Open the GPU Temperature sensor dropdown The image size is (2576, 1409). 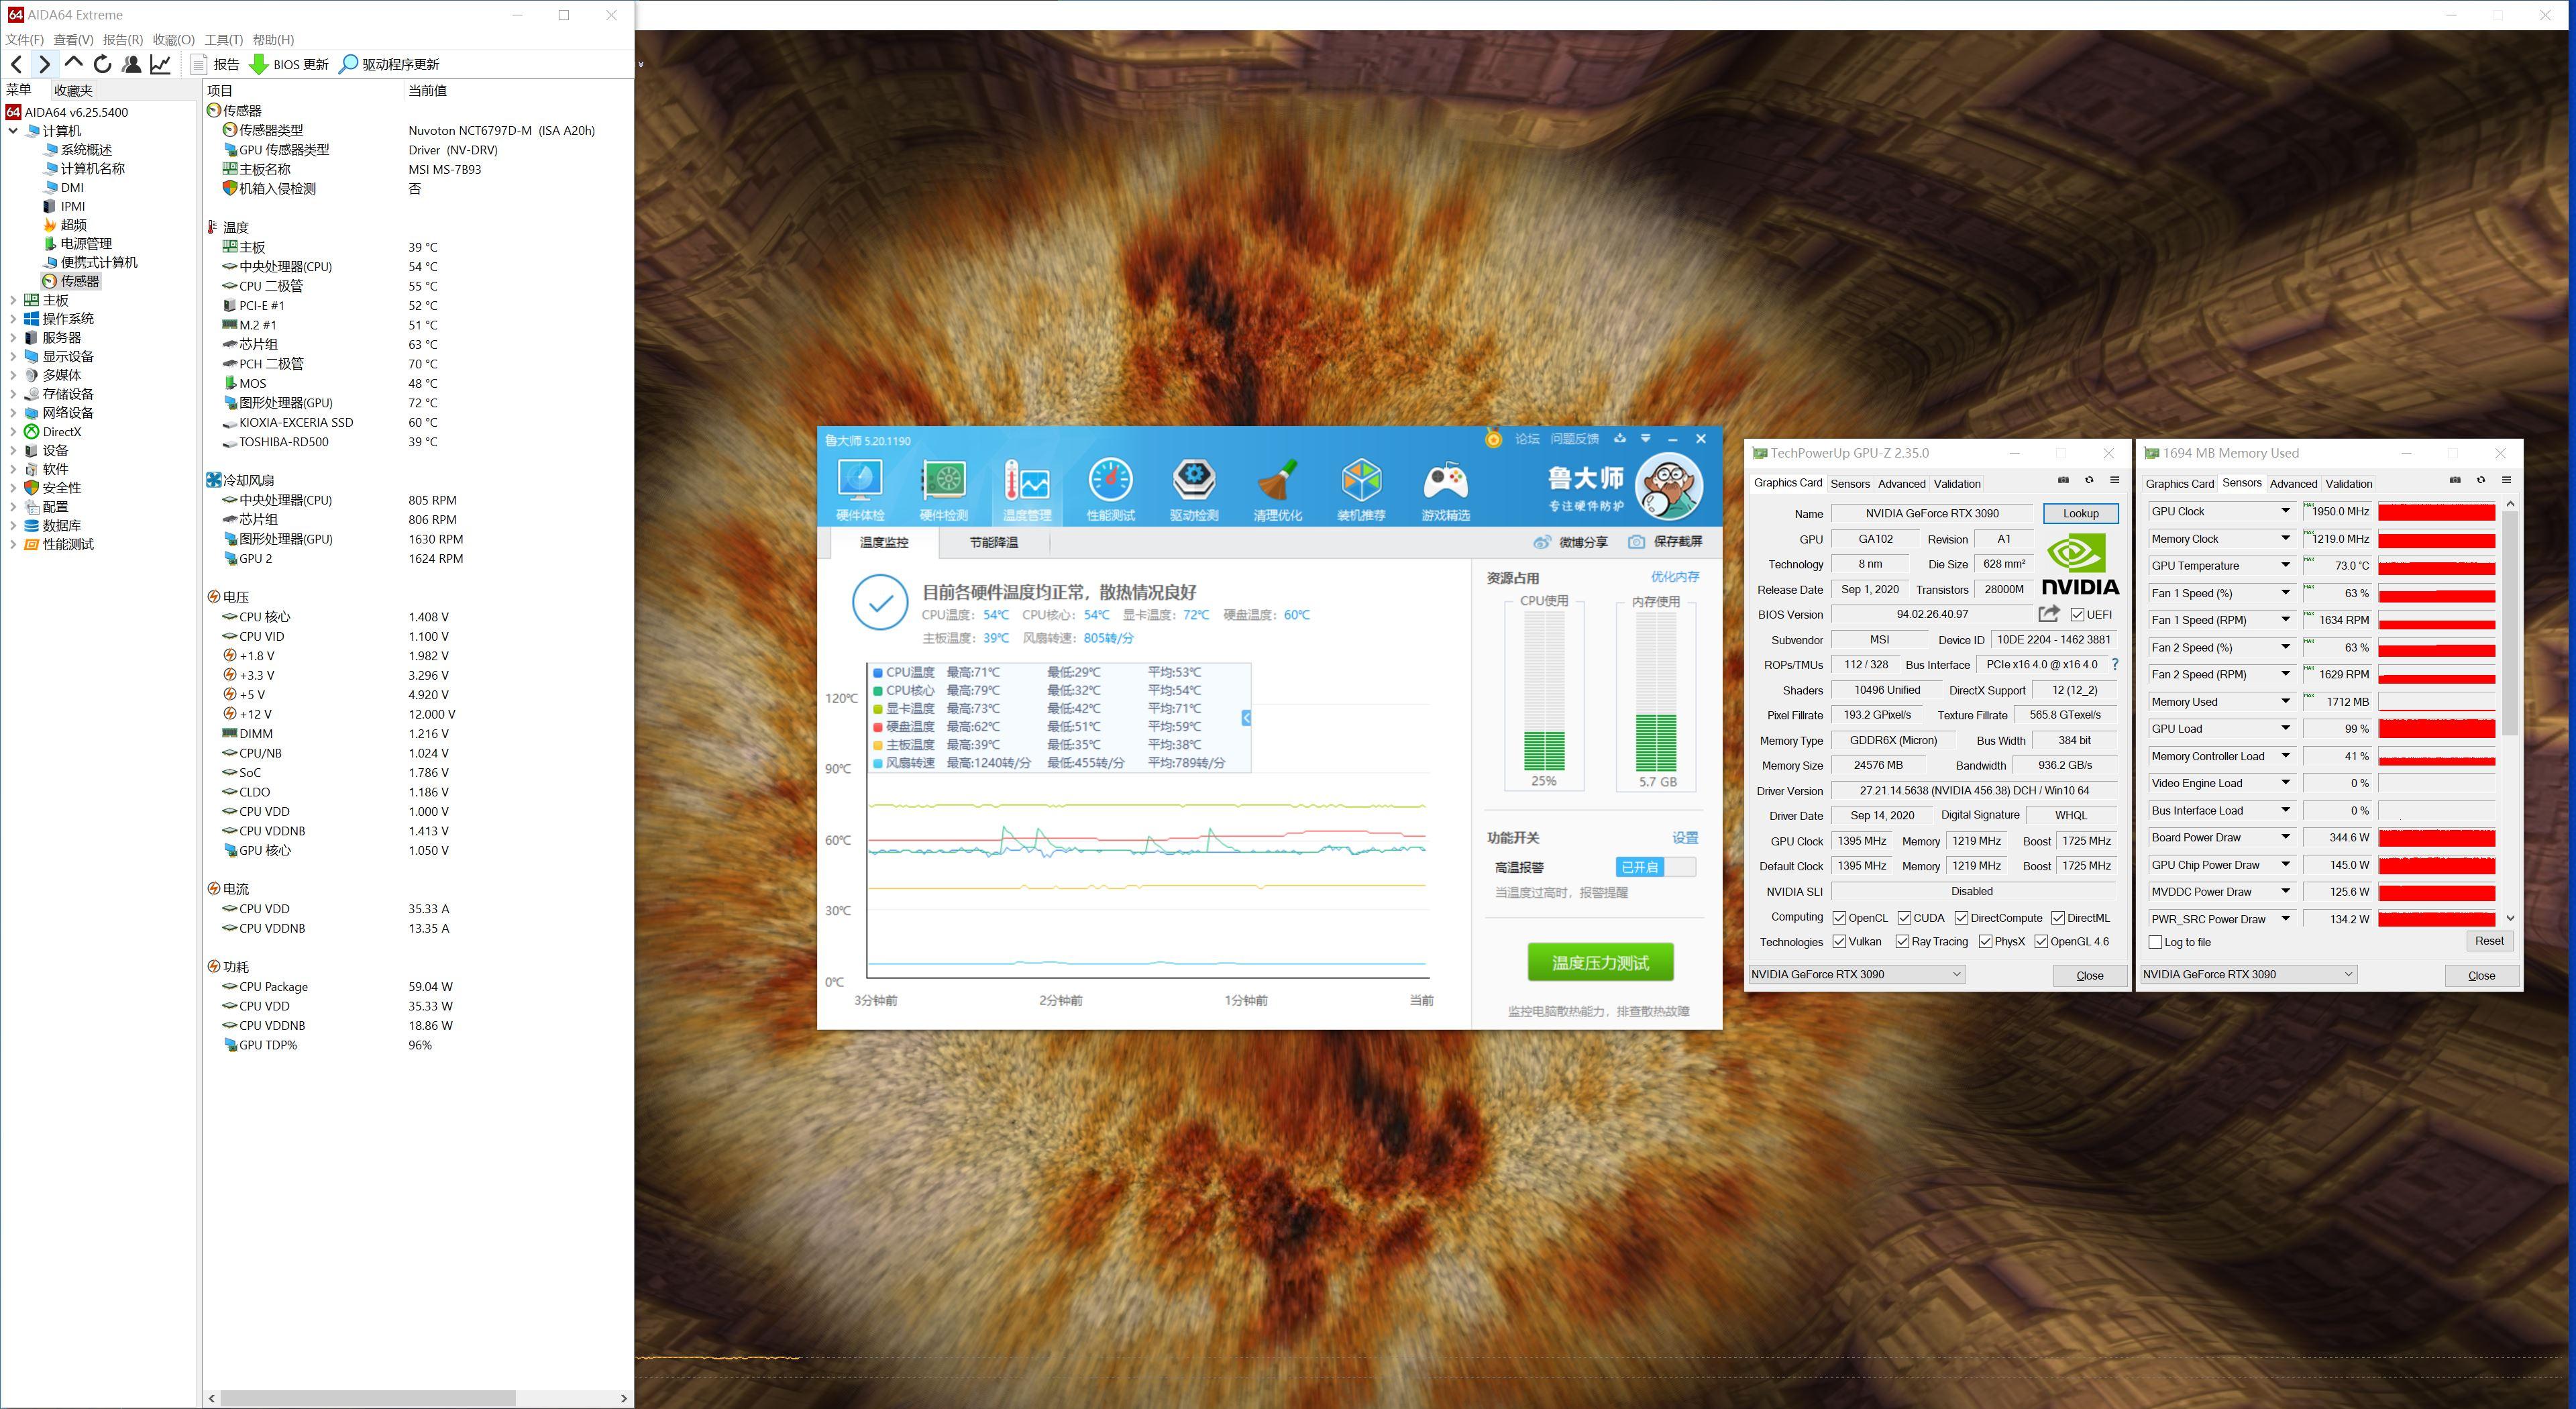click(2285, 566)
